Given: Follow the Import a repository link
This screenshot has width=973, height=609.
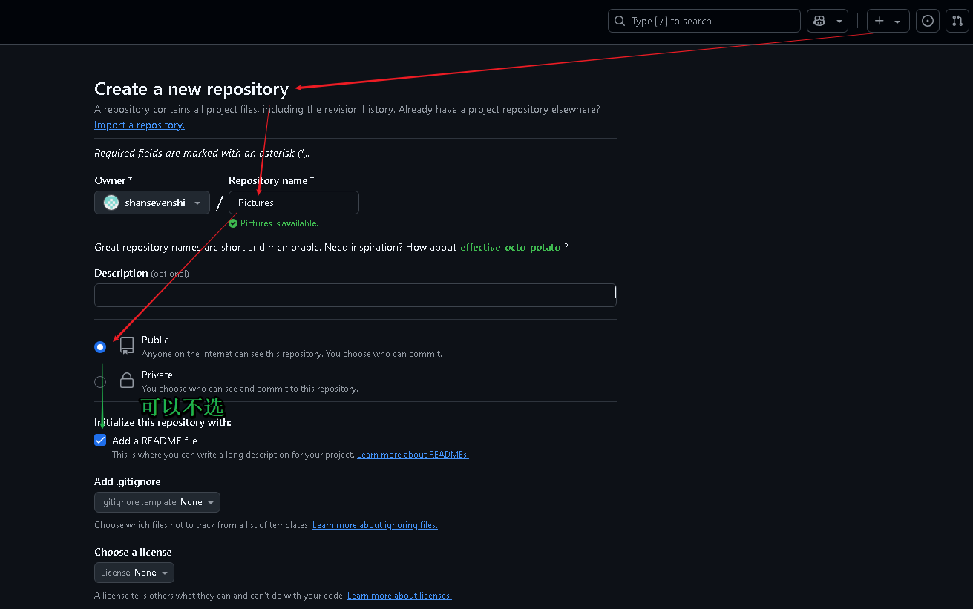Looking at the screenshot, I should [x=140, y=125].
